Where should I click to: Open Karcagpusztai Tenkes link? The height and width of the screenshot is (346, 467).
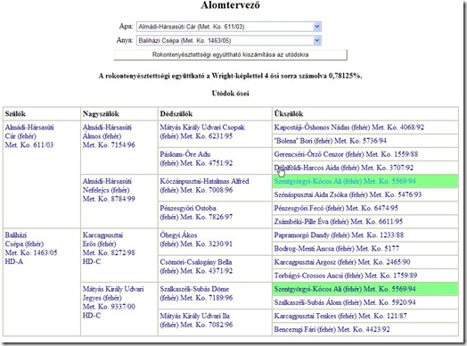pyautogui.click(x=340, y=316)
